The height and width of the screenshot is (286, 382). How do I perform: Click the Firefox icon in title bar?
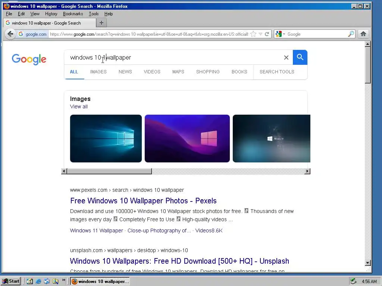click(7, 6)
